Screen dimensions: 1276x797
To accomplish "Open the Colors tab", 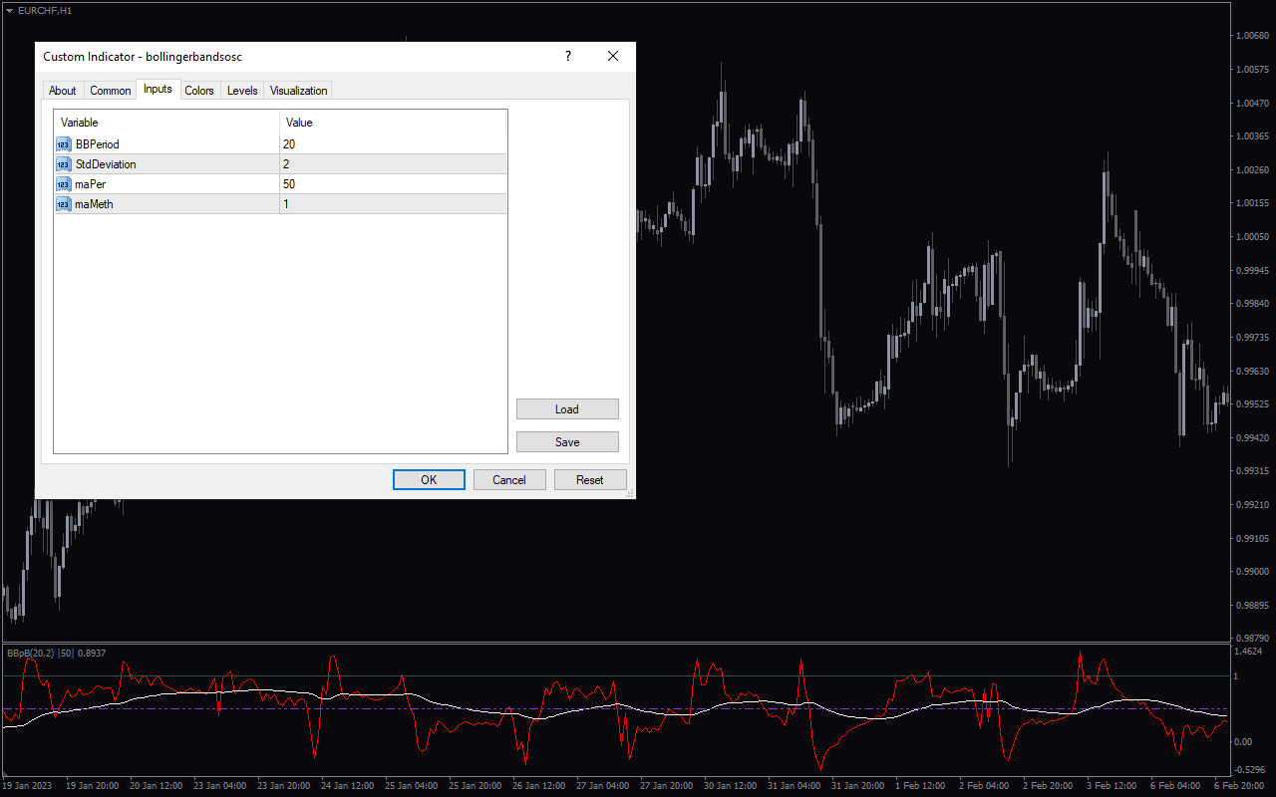I will point(199,91).
